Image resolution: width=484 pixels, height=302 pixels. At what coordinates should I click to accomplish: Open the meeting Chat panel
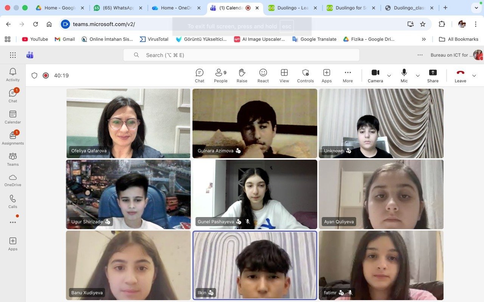(x=200, y=75)
